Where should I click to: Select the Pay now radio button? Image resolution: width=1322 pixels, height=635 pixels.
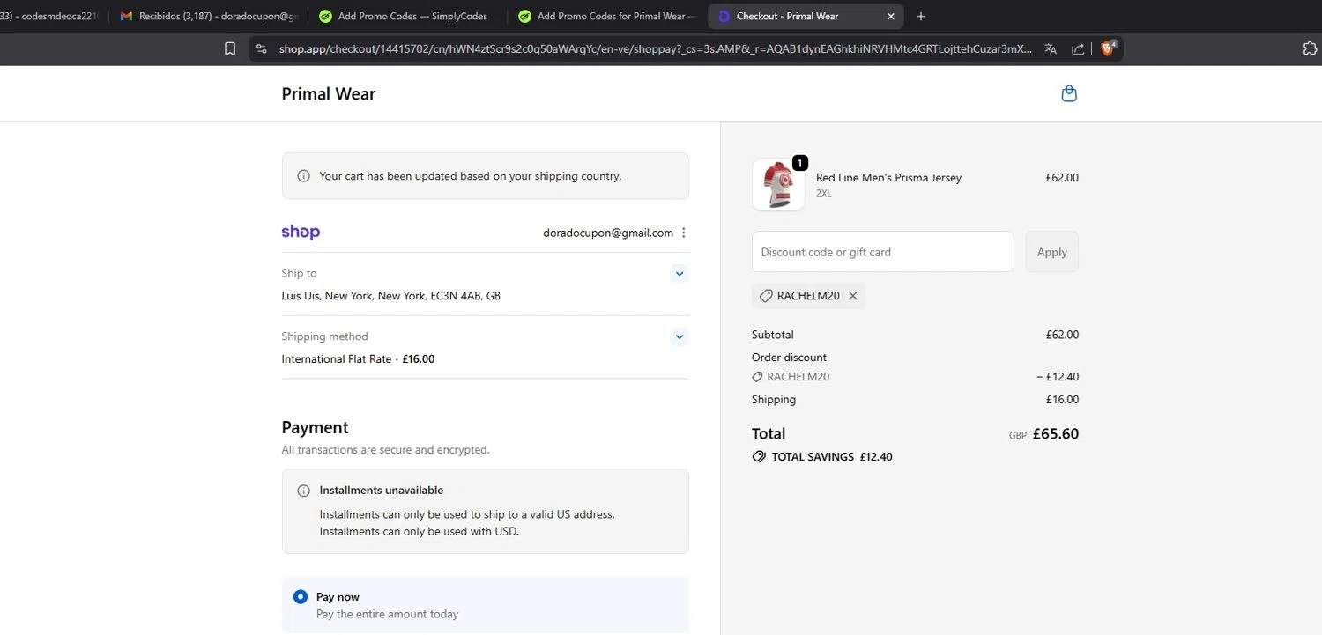pyautogui.click(x=301, y=597)
